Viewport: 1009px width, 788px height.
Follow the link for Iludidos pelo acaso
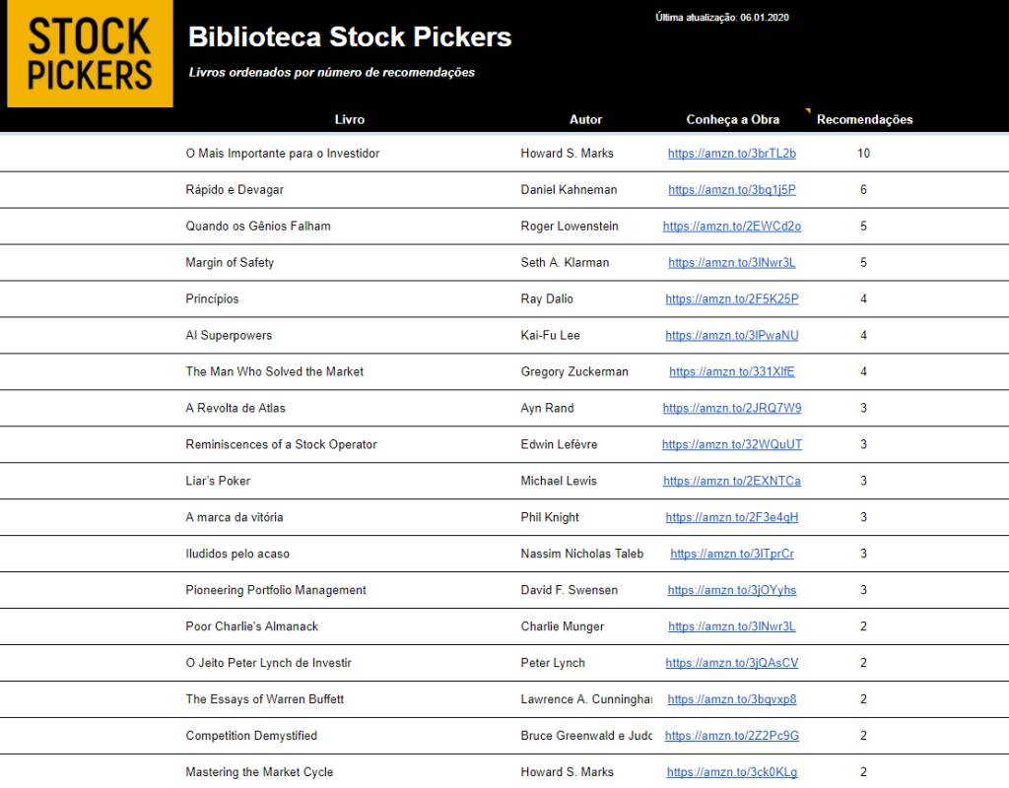(x=731, y=555)
